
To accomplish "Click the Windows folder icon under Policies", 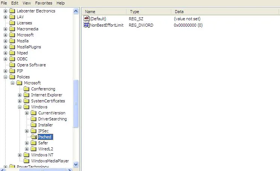I will tap(27, 107).
